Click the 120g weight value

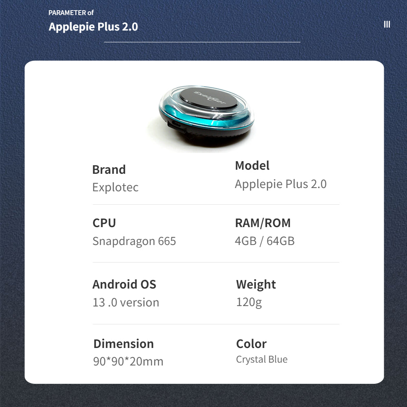coord(249,302)
